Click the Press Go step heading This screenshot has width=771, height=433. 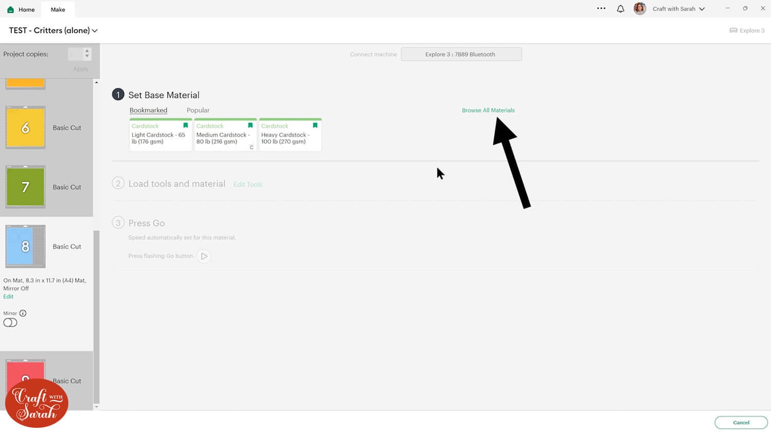tap(146, 223)
